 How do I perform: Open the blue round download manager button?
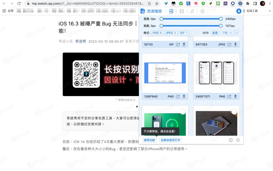(x=239, y=11)
